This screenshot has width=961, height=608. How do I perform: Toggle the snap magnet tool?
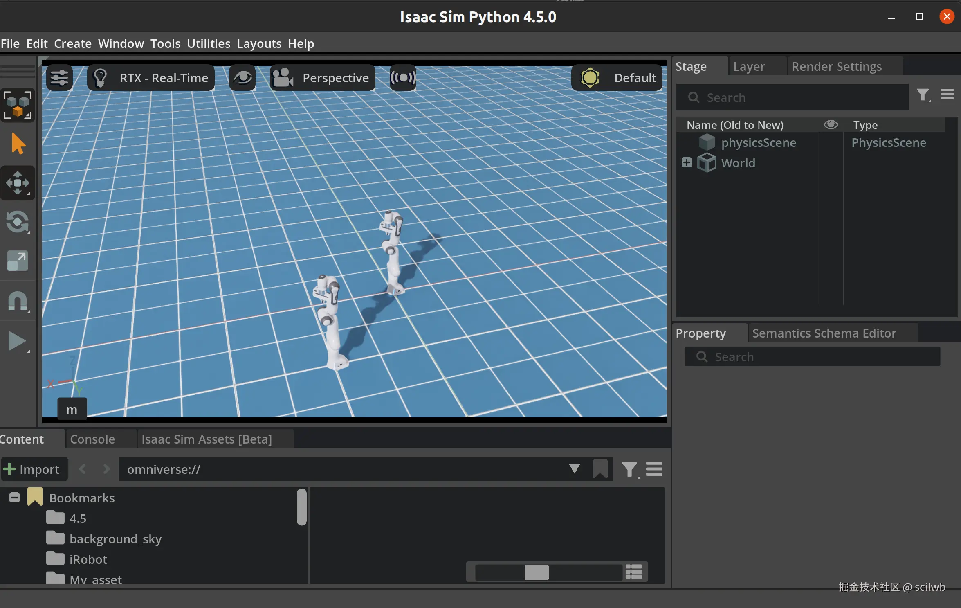pyautogui.click(x=18, y=302)
